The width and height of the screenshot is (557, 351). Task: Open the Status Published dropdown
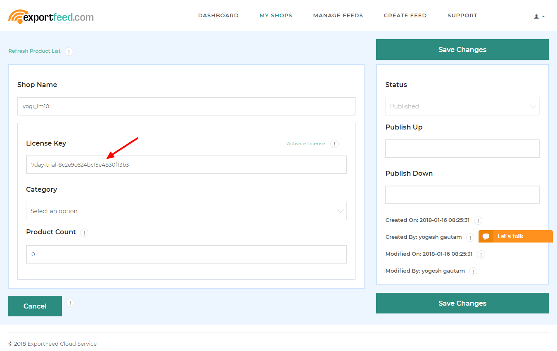coord(462,106)
